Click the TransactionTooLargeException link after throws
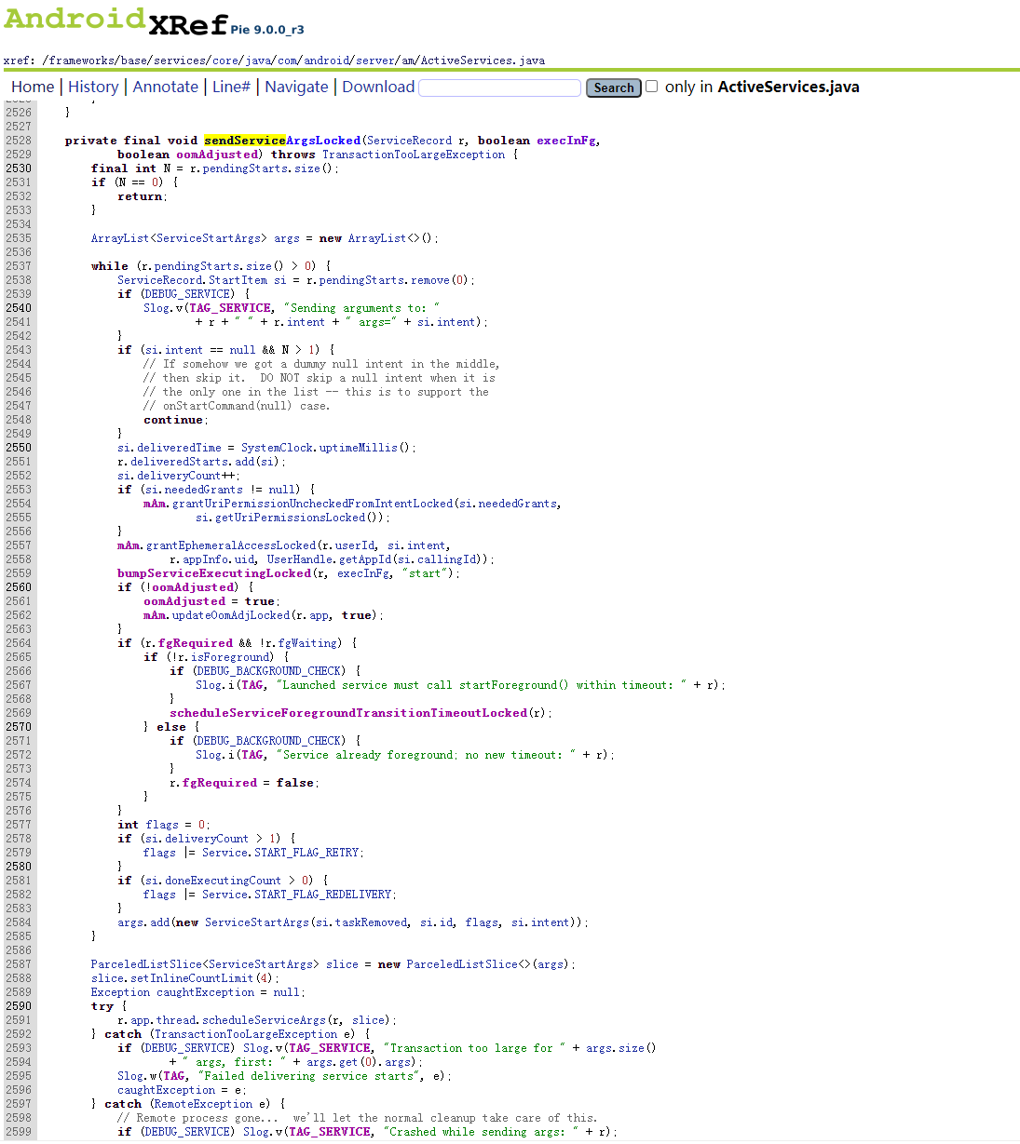This screenshot has height=1144, width=1020. (x=414, y=155)
